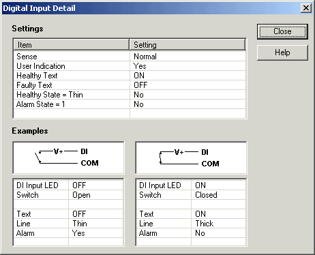Click the Settings section heading

[x=27, y=29]
